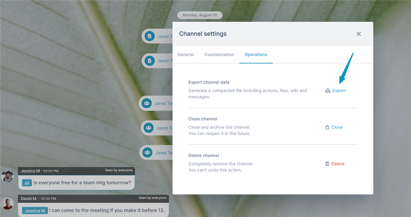Click the 'Export channel data' heading

[209, 82]
